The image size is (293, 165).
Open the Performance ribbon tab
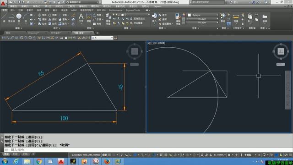click(x=115, y=10)
